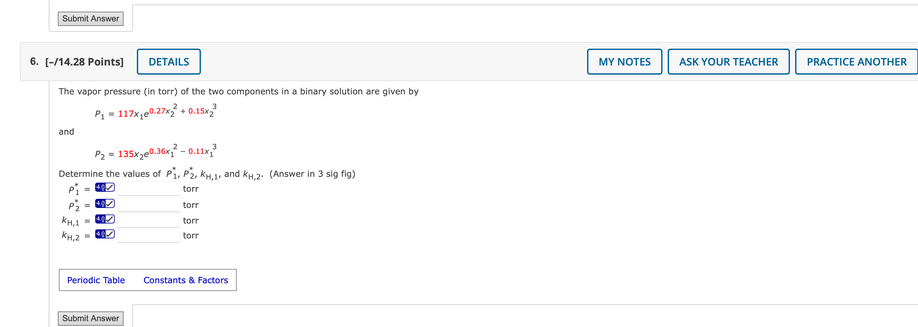Open the Periodic Table link

tap(96, 280)
